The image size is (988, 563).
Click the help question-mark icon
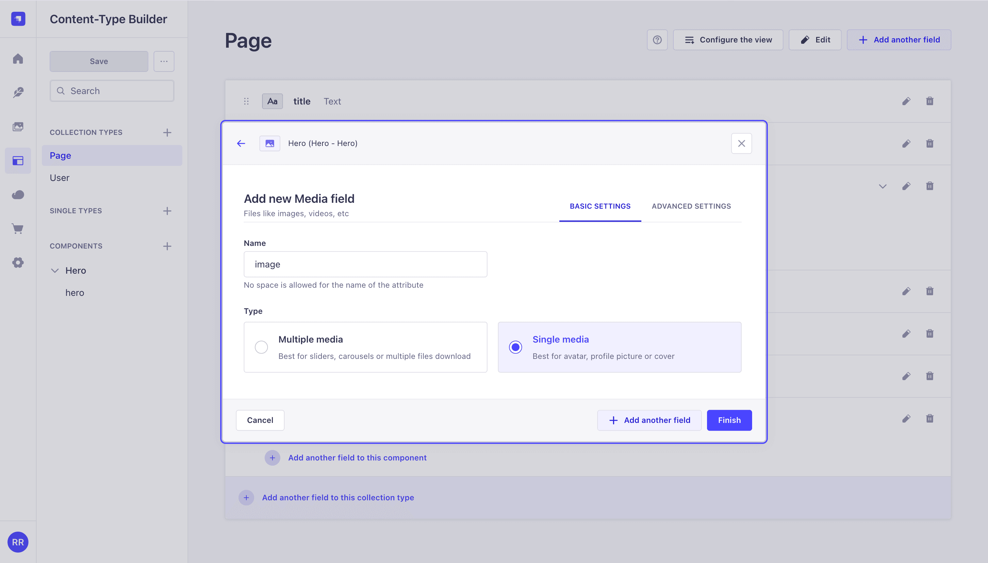(x=657, y=40)
